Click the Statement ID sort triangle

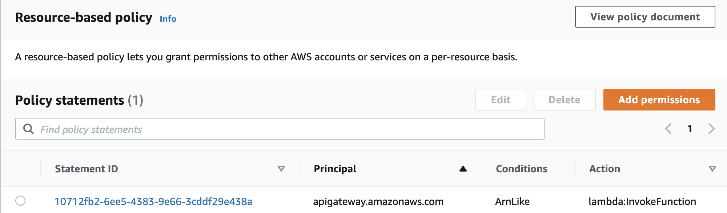click(x=281, y=169)
